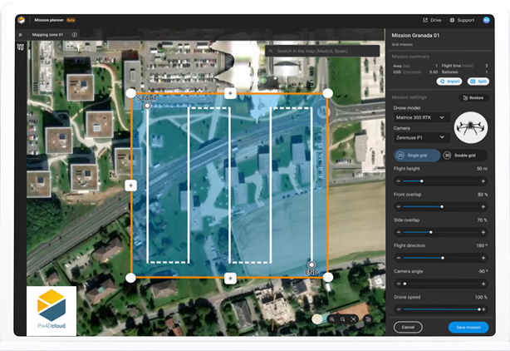Click the base map layer thumbnail circle
Image resolution: width=510 pixels, height=351 pixels.
pyautogui.click(x=317, y=319)
